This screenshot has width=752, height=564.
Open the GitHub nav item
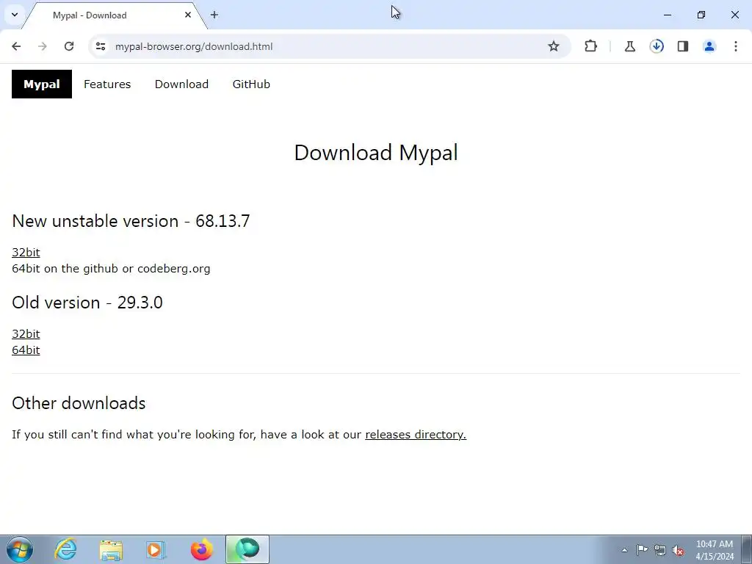251,84
